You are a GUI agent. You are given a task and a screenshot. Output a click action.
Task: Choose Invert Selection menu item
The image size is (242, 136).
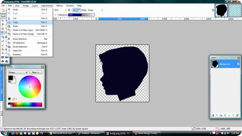(x=30, y=47)
